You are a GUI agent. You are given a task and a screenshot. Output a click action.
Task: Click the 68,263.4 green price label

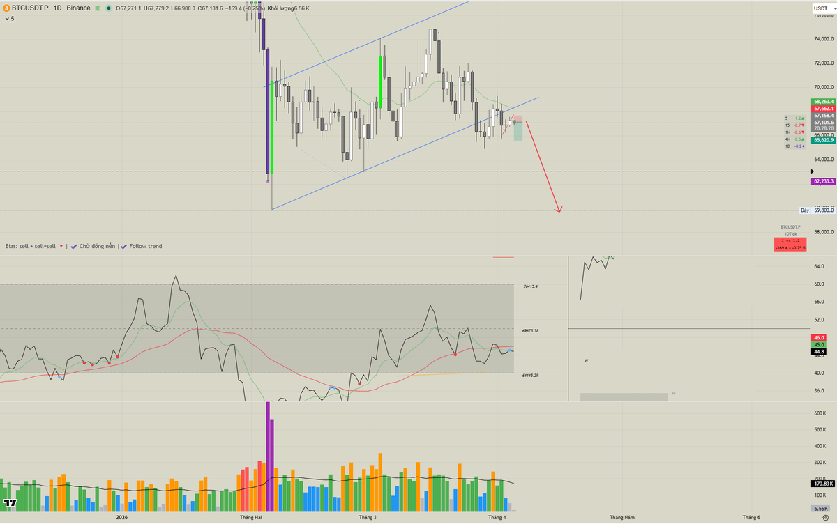pos(823,102)
